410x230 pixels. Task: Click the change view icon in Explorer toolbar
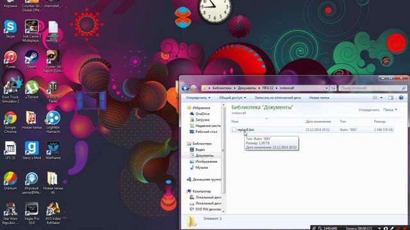click(x=375, y=98)
